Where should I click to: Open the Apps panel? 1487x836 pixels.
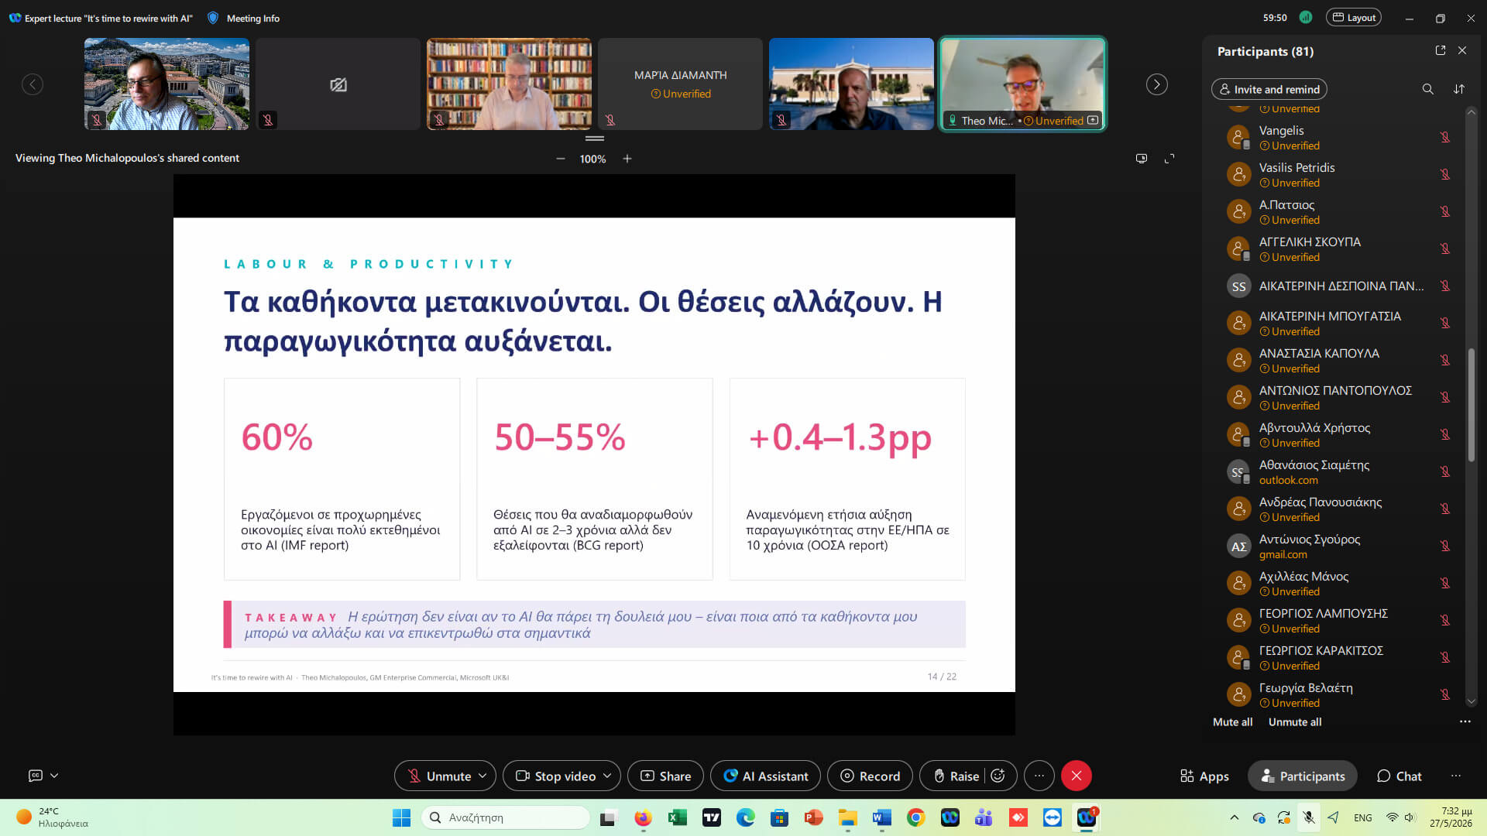click(x=1204, y=776)
